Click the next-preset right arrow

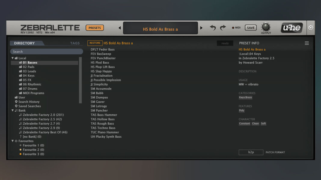coord(201,28)
